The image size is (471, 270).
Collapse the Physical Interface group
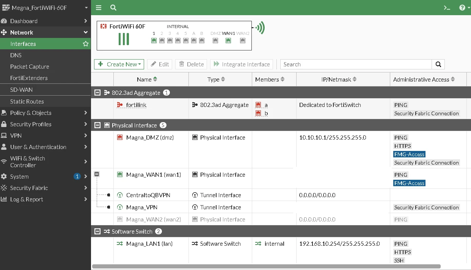pos(97,125)
